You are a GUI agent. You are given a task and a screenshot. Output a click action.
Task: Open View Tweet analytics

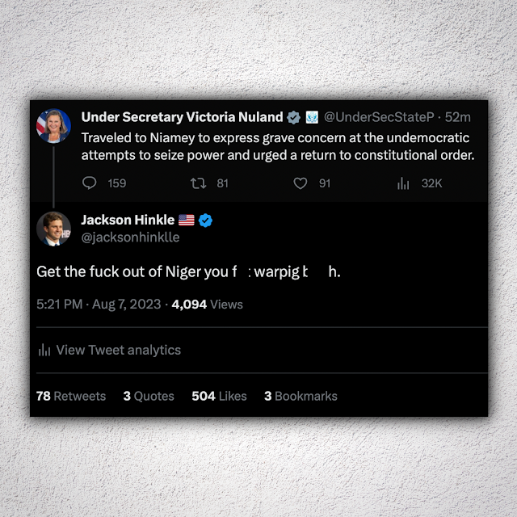pos(118,351)
